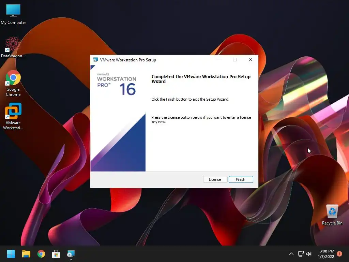
Task: Open the network status tray icon
Action: pyautogui.click(x=301, y=254)
